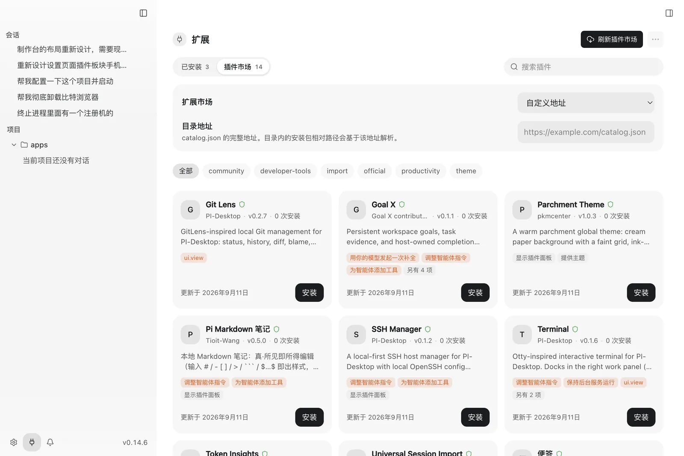684x456 pixels.
Task: Open conversation 制作台的布局重新设计
Action: (x=72, y=49)
